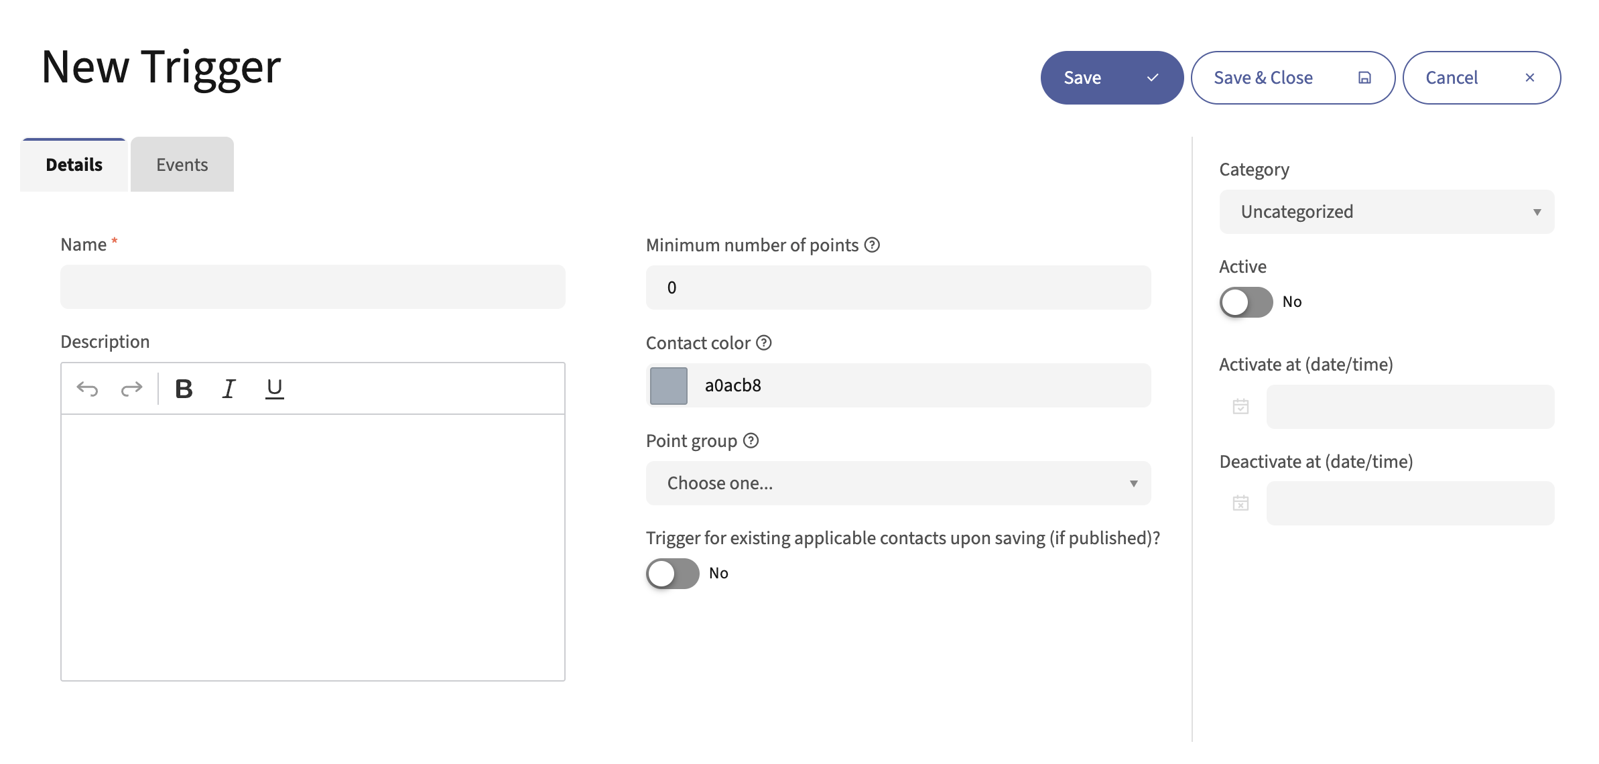Toggle the Active switch
The width and height of the screenshot is (1599, 764).
pyautogui.click(x=1246, y=302)
